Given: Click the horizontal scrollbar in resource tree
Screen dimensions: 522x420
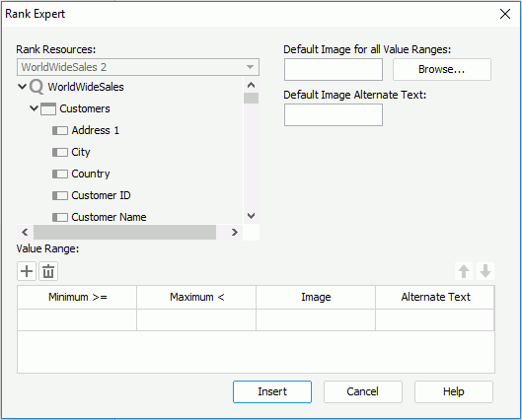Looking at the screenshot, I should point(125,232).
